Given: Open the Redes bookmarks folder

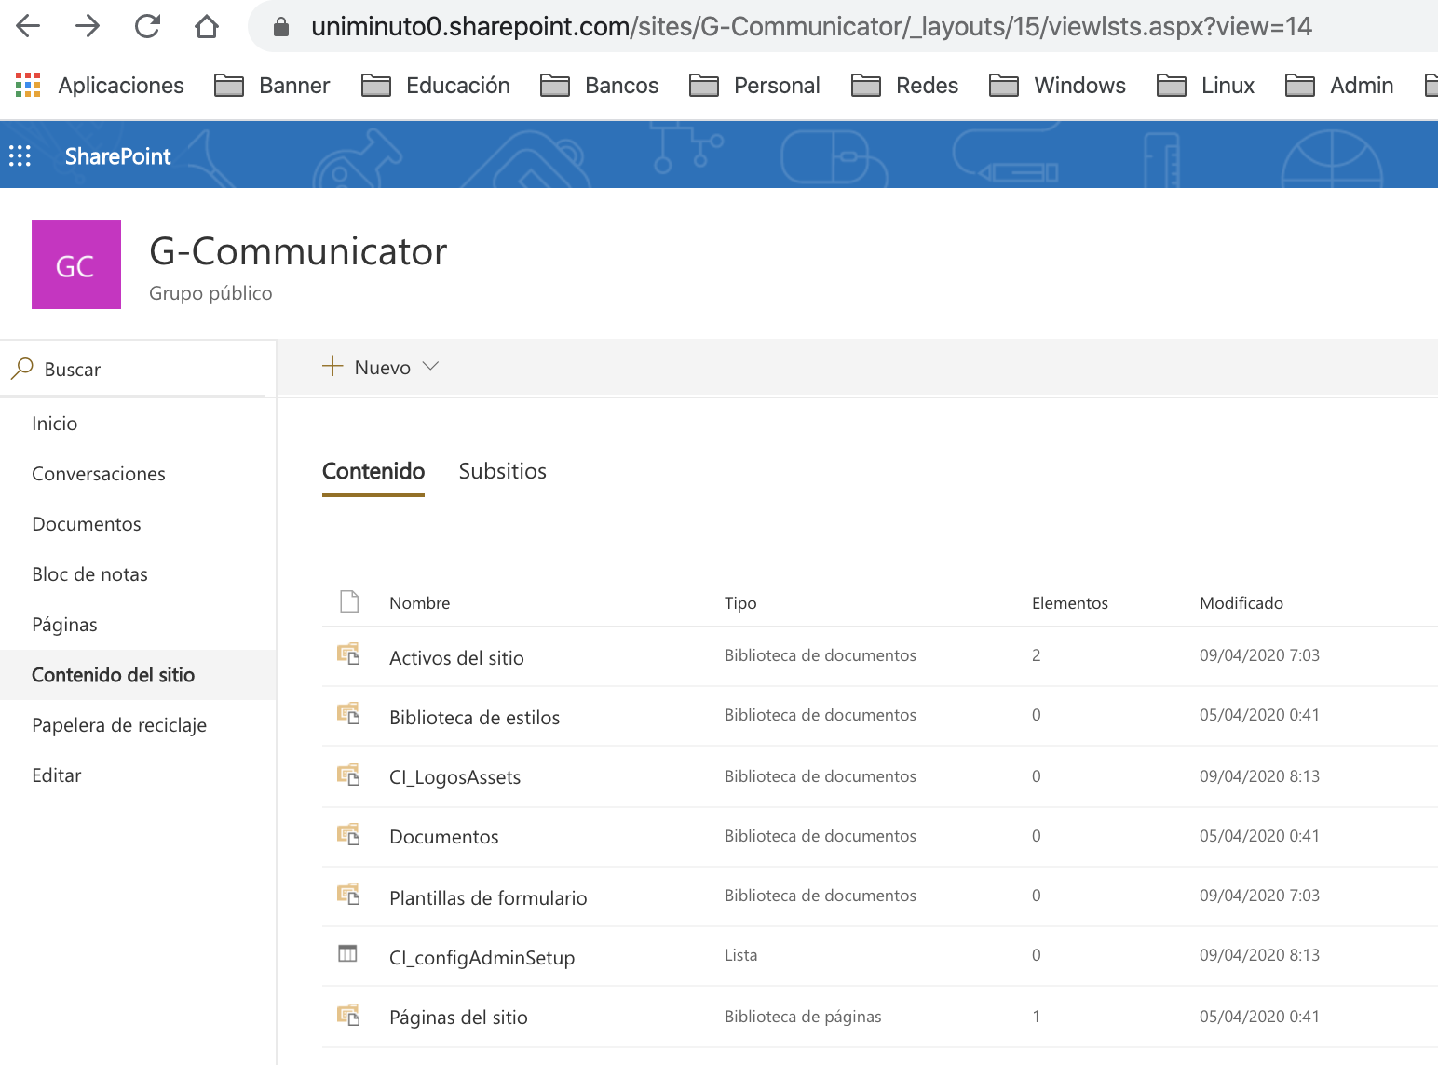Looking at the screenshot, I should 905,86.
